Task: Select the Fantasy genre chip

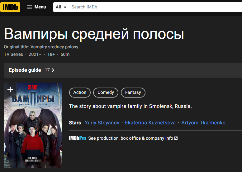Action: [133, 93]
